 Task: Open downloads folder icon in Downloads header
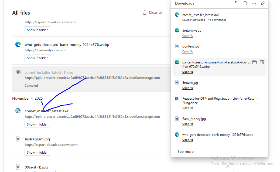point(237,3)
